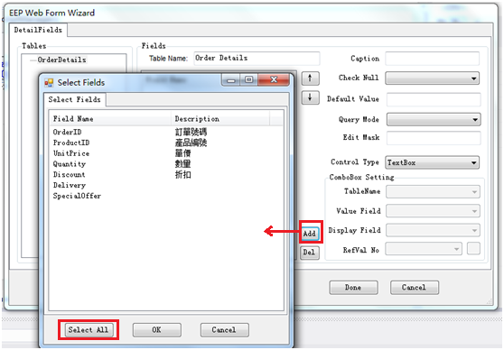This screenshot has width=504, height=350.
Task: Click the Add field button
Action: point(310,233)
